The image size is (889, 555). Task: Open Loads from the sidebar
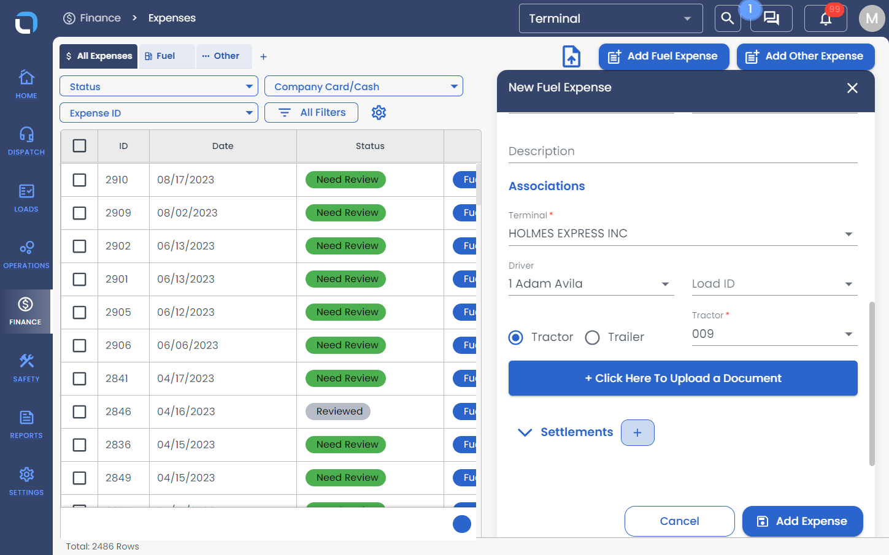(x=26, y=198)
